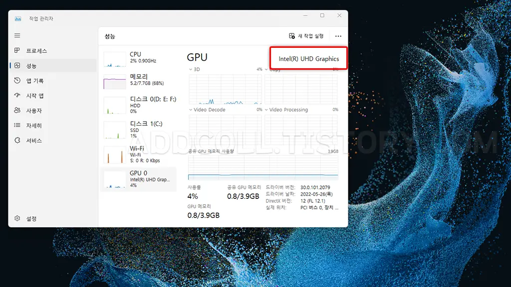Open the more options ellipsis menu
Screen dimensions: 511x287
tap(338, 36)
